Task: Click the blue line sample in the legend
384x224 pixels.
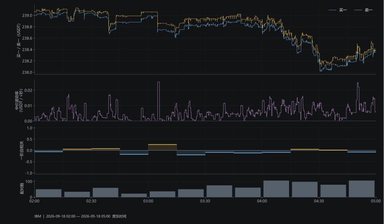Action: [332, 10]
